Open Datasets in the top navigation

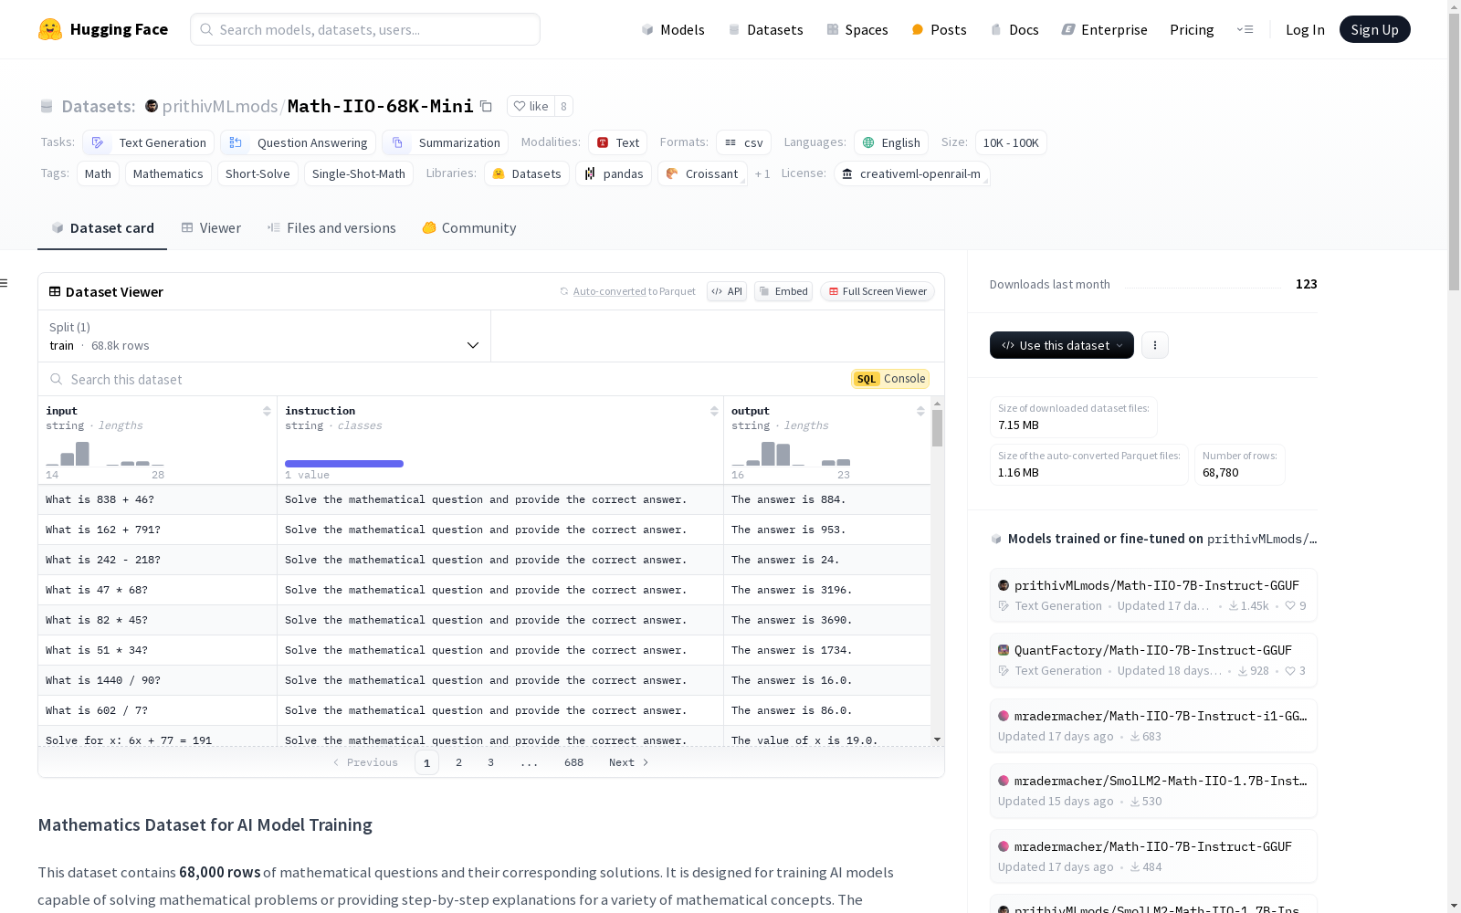pos(765,29)
